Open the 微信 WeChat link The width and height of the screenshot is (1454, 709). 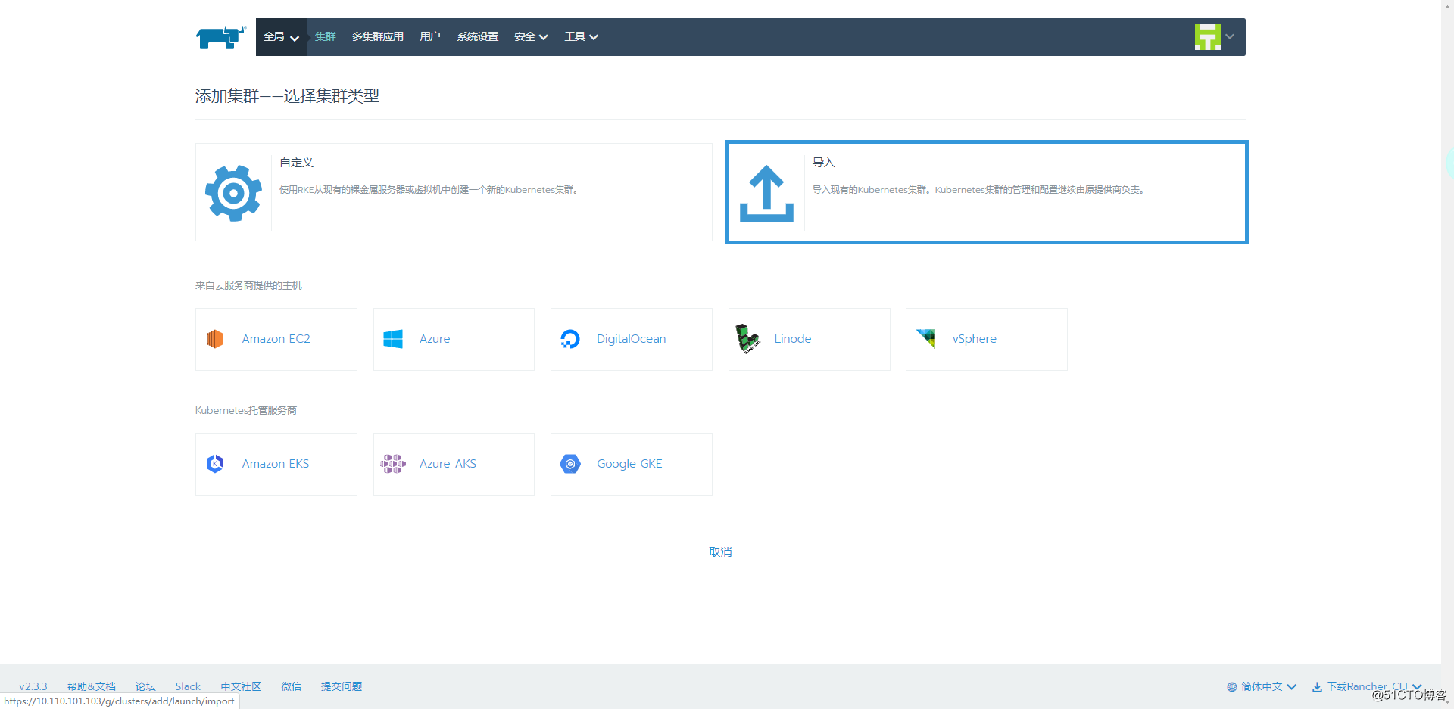292,687
